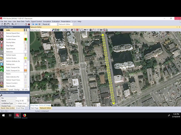Toggle background map globe icon
The height and width of the screenshot is (135, 181).
[58, 30]
